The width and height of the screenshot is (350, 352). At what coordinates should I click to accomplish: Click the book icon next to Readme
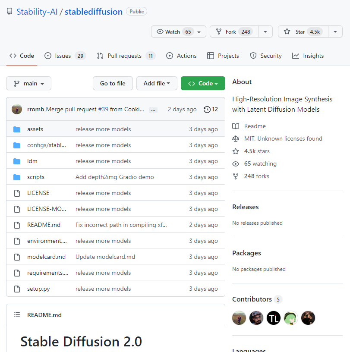[x=235, y=126]
